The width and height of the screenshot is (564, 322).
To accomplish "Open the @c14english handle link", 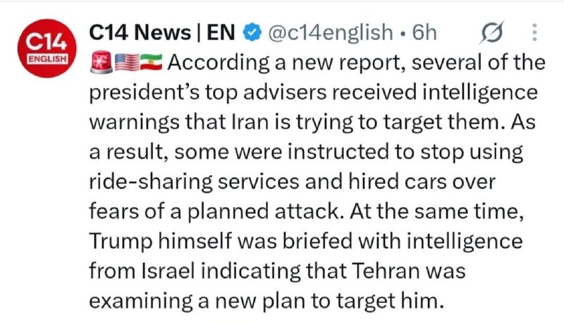I will click(x=330, y=32).
